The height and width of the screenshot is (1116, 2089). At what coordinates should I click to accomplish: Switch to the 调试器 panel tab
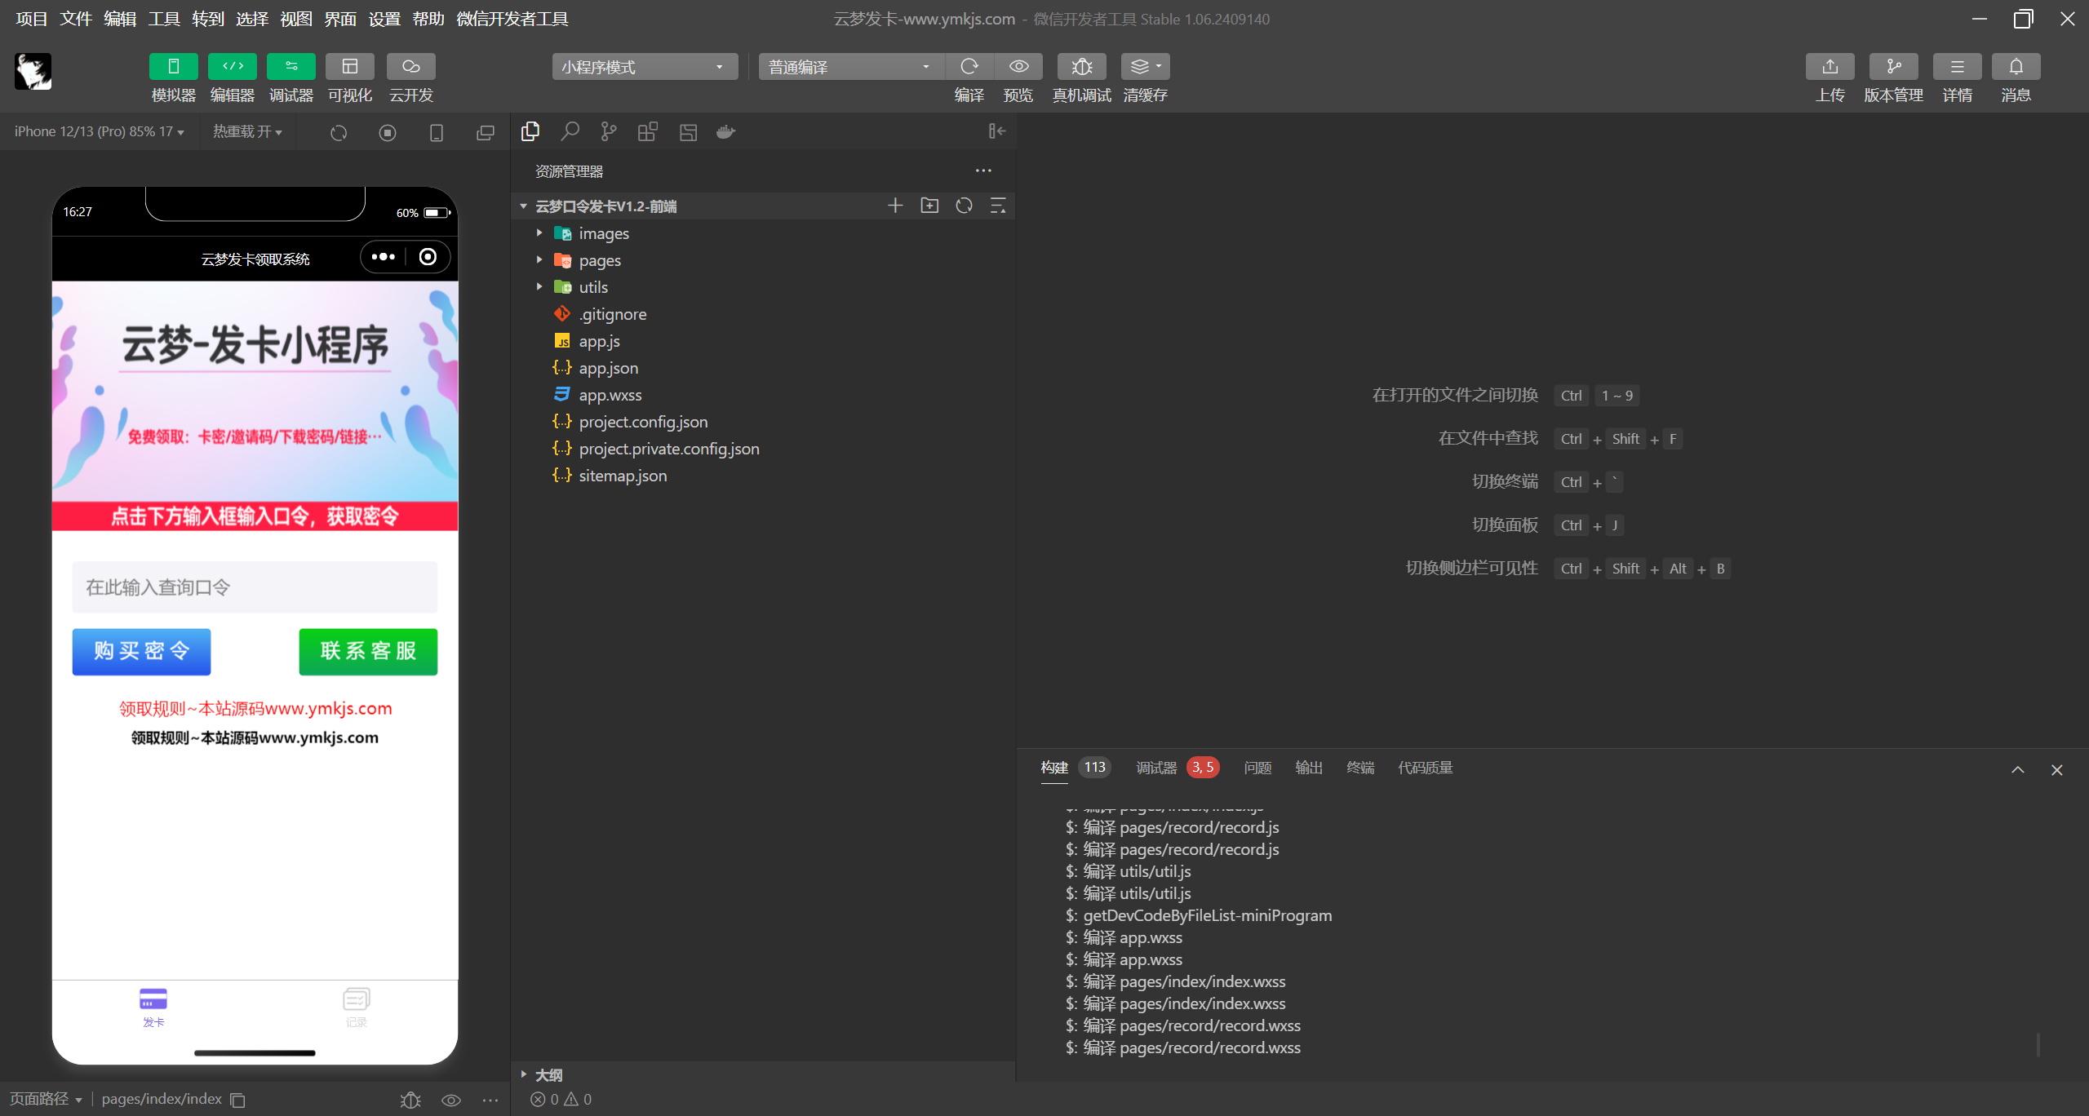1156,768
